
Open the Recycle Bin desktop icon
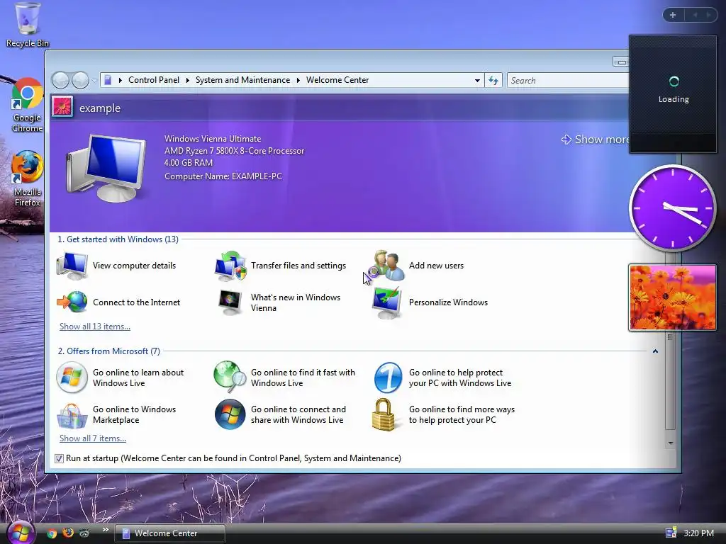[x=28, y=25]
